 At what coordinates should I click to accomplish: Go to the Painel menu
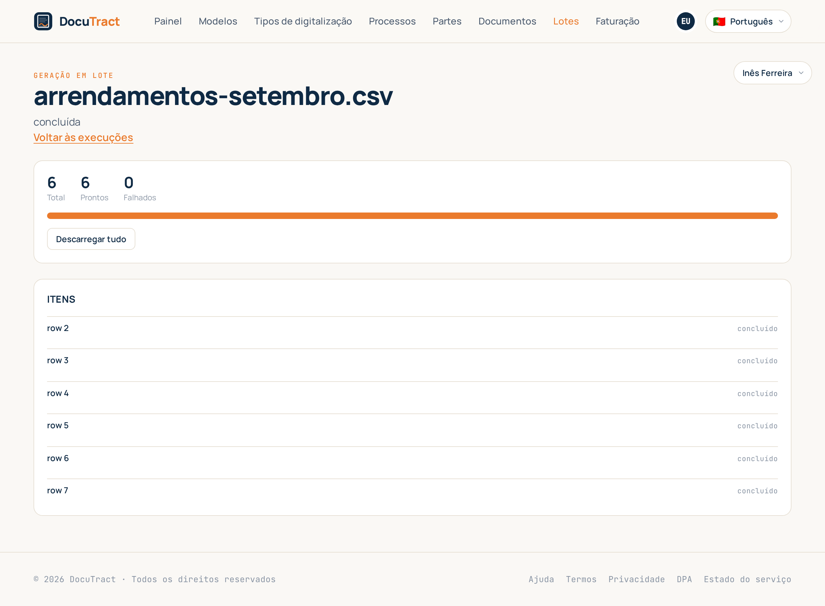[168, 21]
